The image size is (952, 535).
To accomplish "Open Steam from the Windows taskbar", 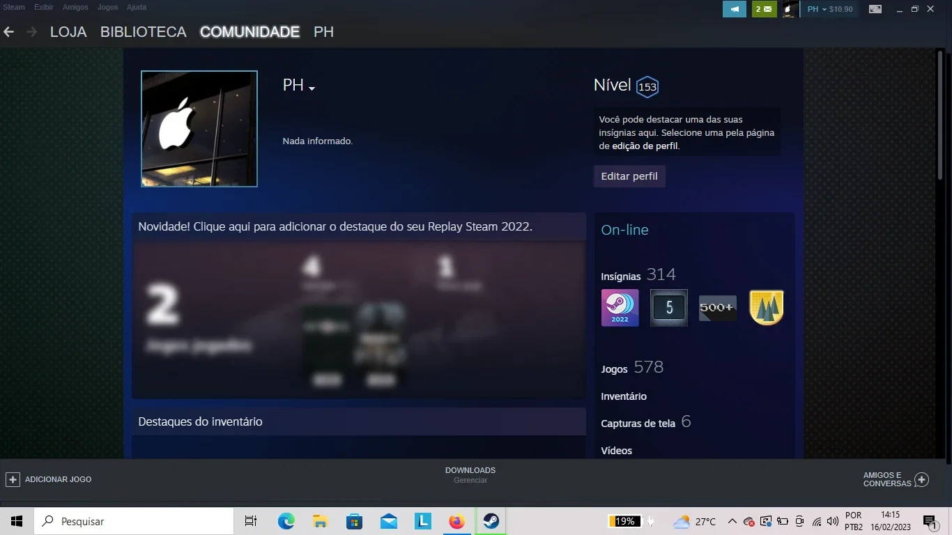I will tap(491, 521).
